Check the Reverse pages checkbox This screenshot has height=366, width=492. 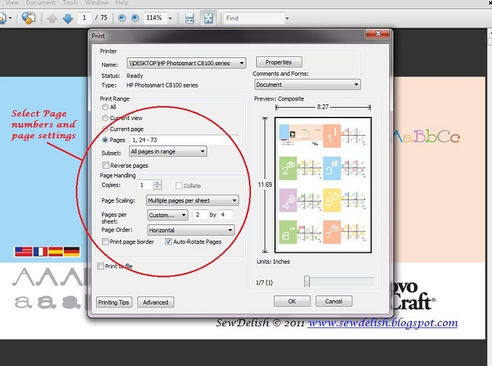[x=106, y=165]
